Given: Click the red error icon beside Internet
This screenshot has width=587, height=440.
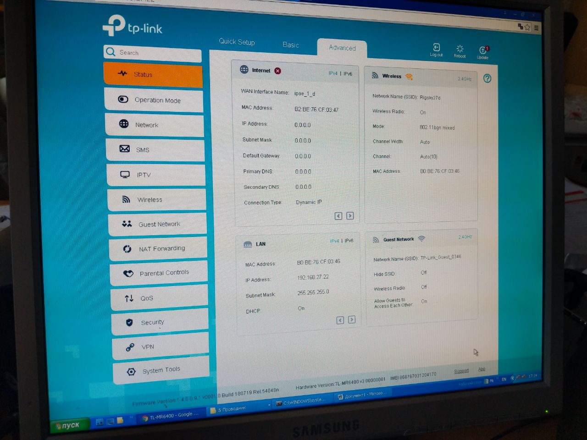Looking at the screenshot, I should coord(277,71).
